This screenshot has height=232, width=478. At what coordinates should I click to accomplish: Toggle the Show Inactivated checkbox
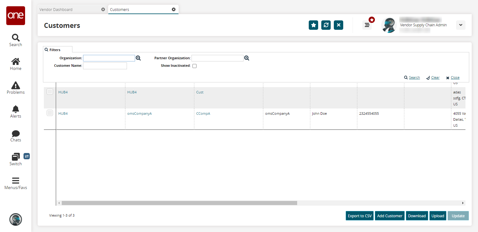point(194,66)
